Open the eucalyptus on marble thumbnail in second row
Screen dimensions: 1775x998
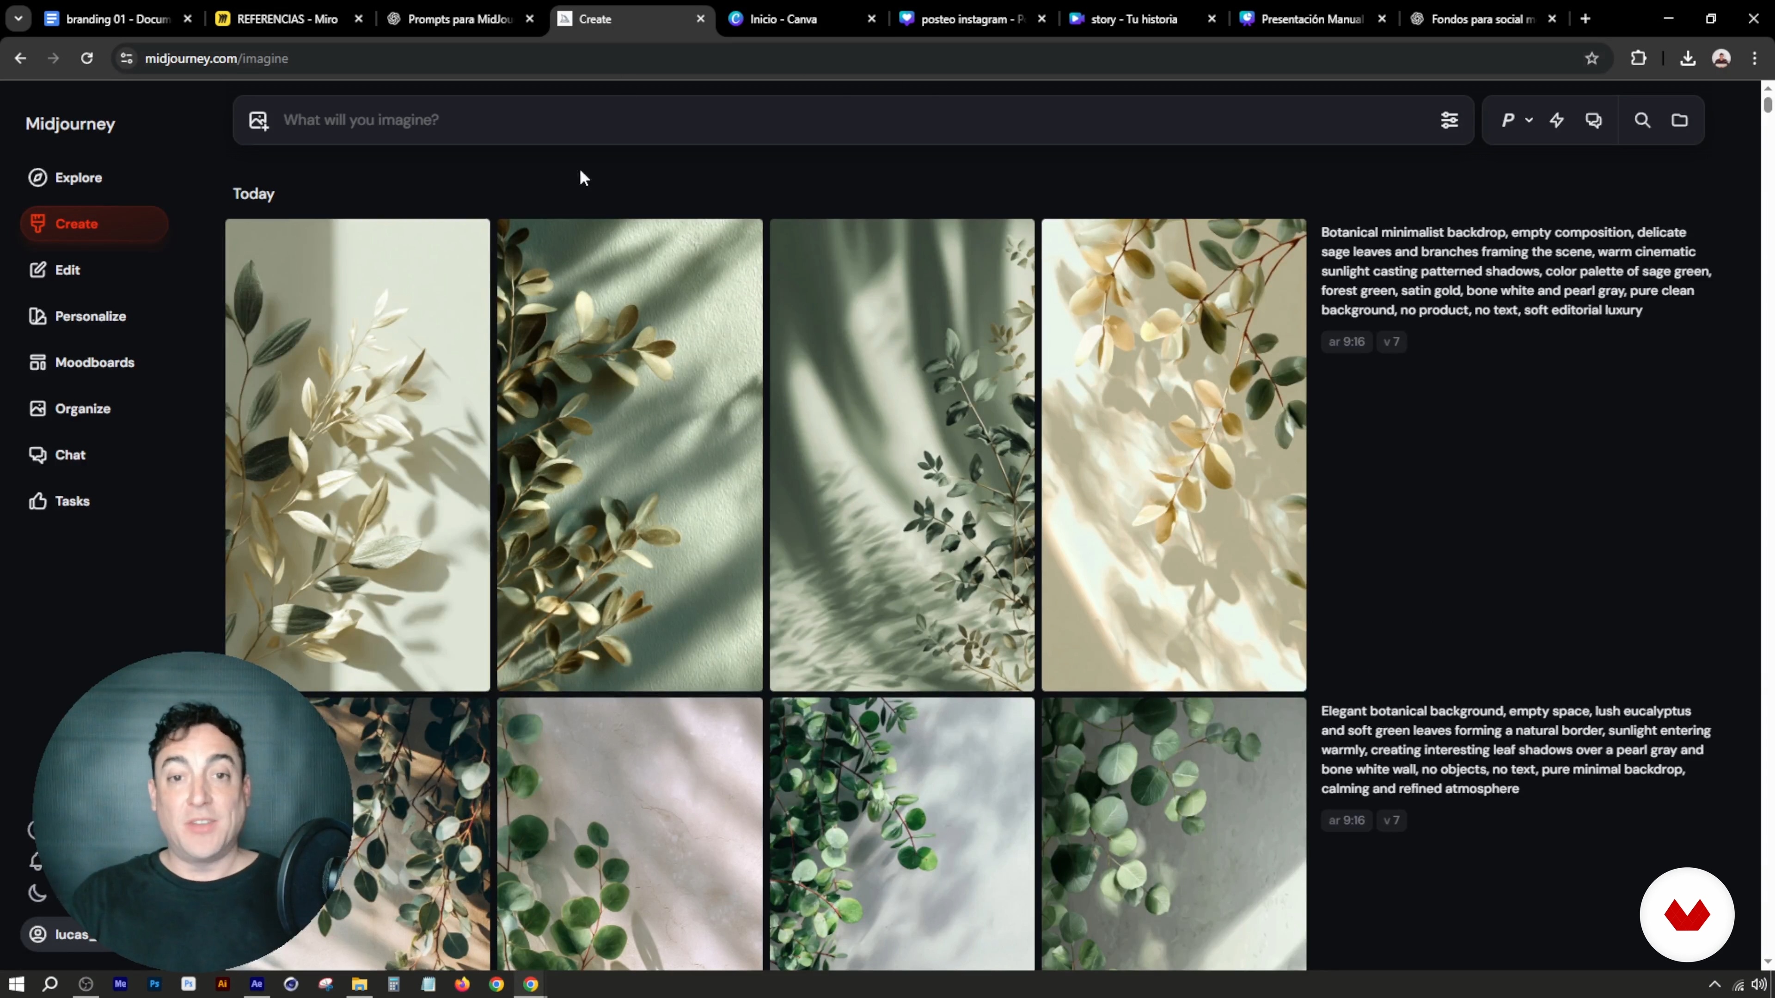click(630, 834)
